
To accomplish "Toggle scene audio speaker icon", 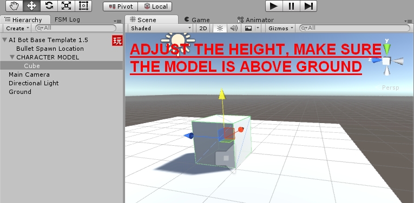I will [x=234, y=28].
